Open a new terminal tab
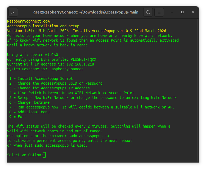 [13, 12]
